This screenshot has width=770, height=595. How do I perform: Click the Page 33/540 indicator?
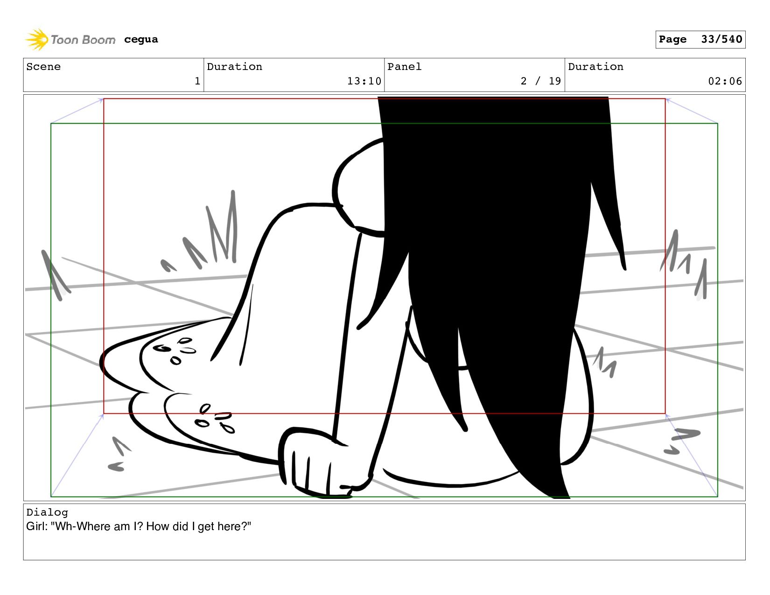tap(700, 40)
